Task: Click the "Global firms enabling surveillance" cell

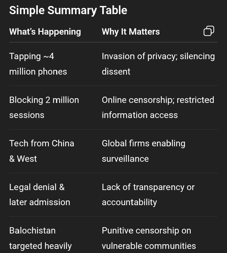Action: pos(143,151)
